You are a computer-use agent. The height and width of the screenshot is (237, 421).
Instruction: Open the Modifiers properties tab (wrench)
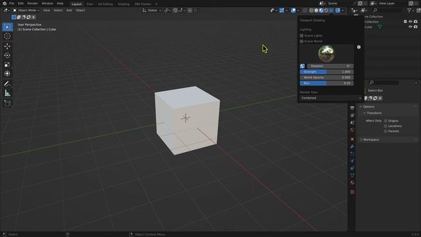[x=353, y=146]
